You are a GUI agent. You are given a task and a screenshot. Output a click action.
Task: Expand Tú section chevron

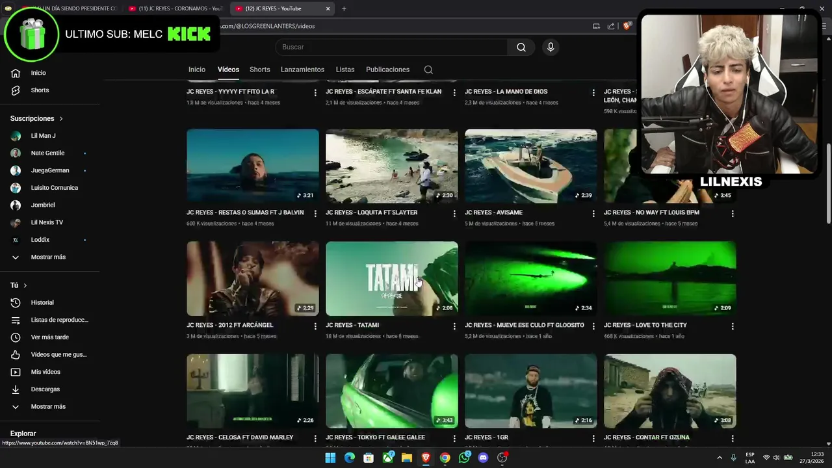click(x=25, y=285)
